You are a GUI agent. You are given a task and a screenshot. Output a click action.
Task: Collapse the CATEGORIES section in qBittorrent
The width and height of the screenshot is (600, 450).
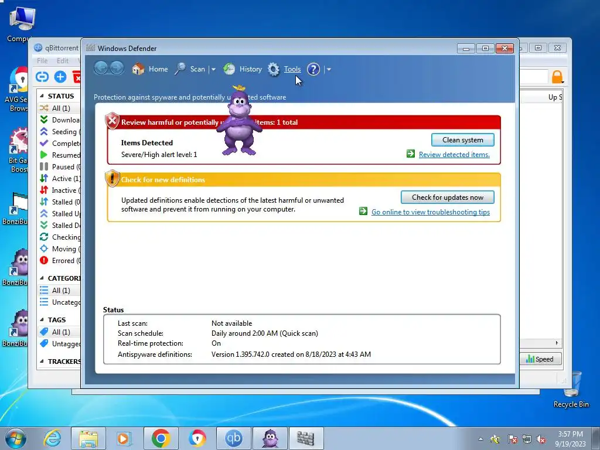pyautogui.click(x=42, y=278)
